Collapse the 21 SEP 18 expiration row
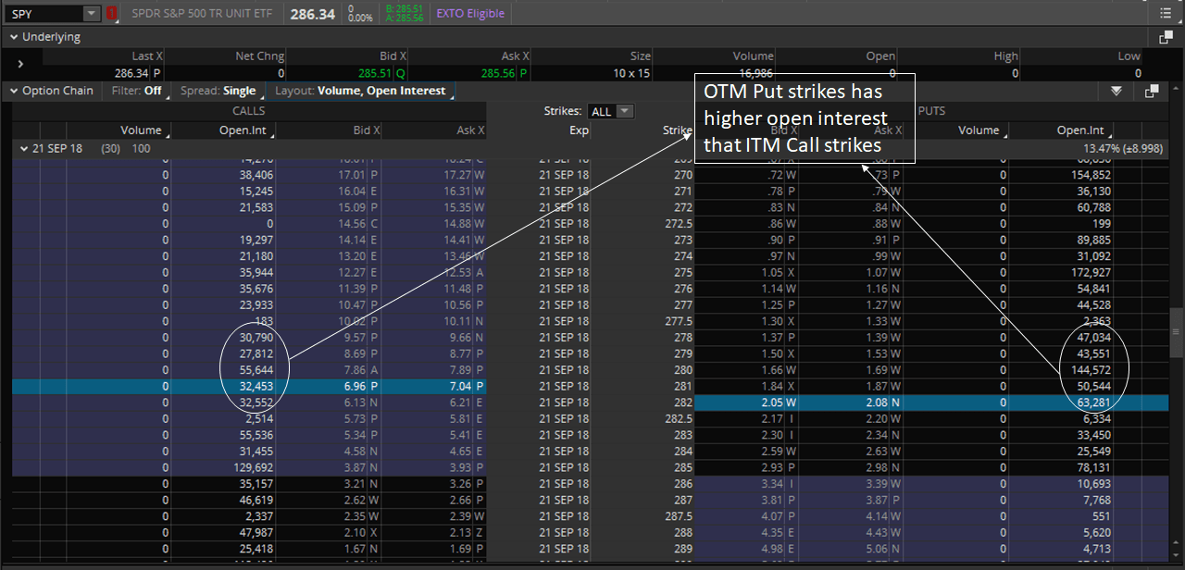The height and width of the screenshot is (570, 1185). (x=23, y=148)
